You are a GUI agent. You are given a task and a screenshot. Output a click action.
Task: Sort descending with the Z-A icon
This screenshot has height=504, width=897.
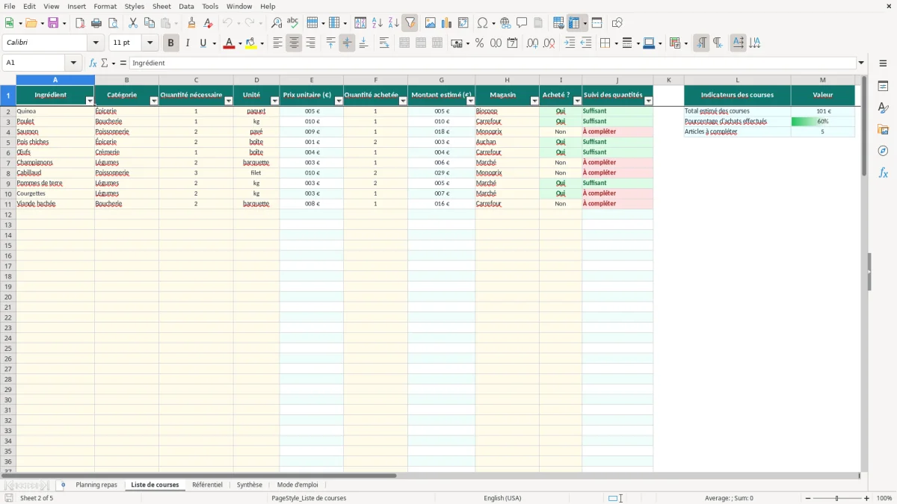tap(393, 23)
